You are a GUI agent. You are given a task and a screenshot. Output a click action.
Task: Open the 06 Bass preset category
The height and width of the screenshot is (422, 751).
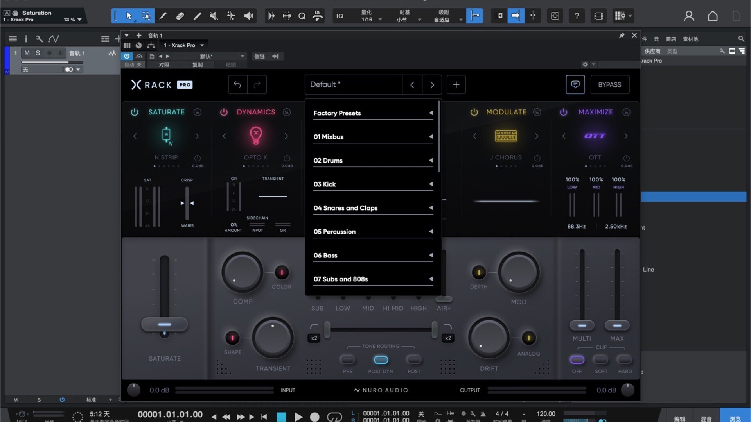(373, 255)
